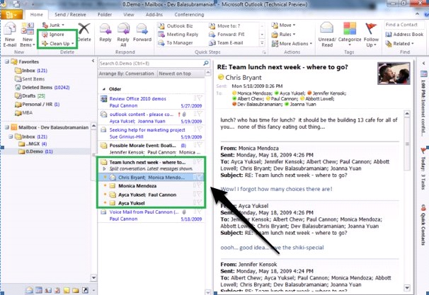The width and height of the screenshot is (429, 295).
Task: Select Outlook Biz quick step
Action: click(x=176, y=26)
